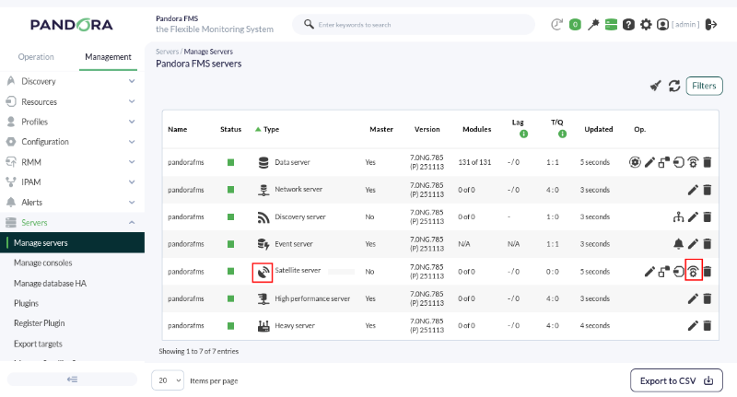This screenshot has height=397, width=737.
Task: Open the green servers status icon in header
Action: (x=611, y=25)
